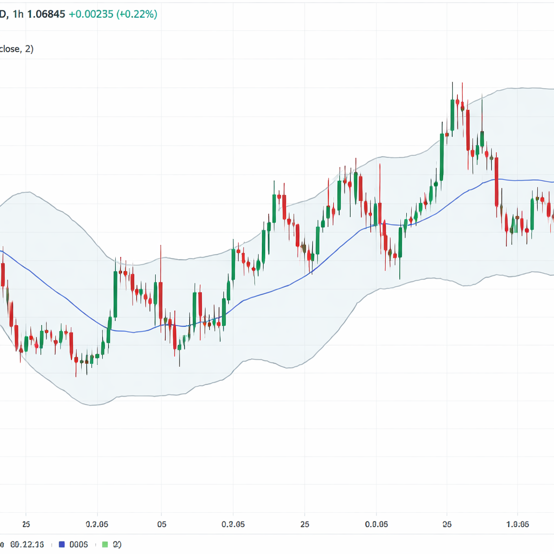
Task: Select the tallest green candlestick near the peak
Action: (452, 116)
